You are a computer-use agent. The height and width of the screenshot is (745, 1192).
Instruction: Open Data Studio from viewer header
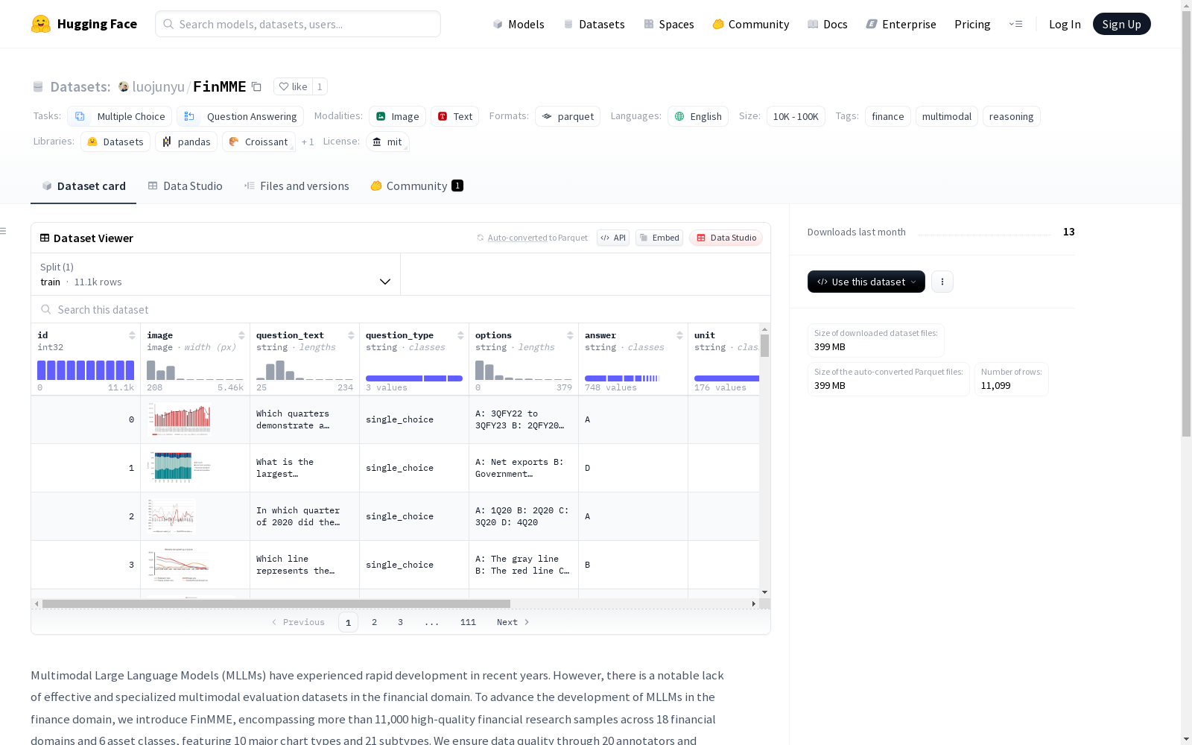pyautogui.click(x=726, y=238)
